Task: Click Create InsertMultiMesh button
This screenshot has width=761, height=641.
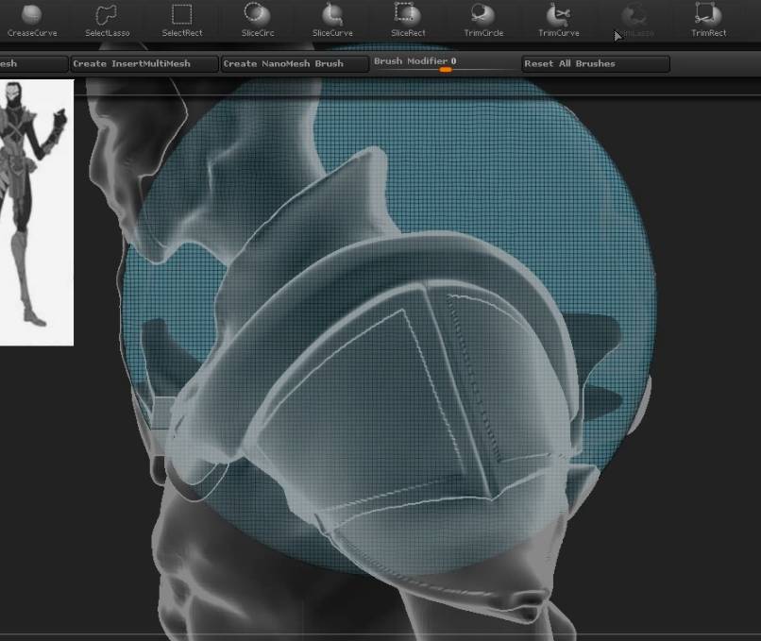Action: [144, 64]
